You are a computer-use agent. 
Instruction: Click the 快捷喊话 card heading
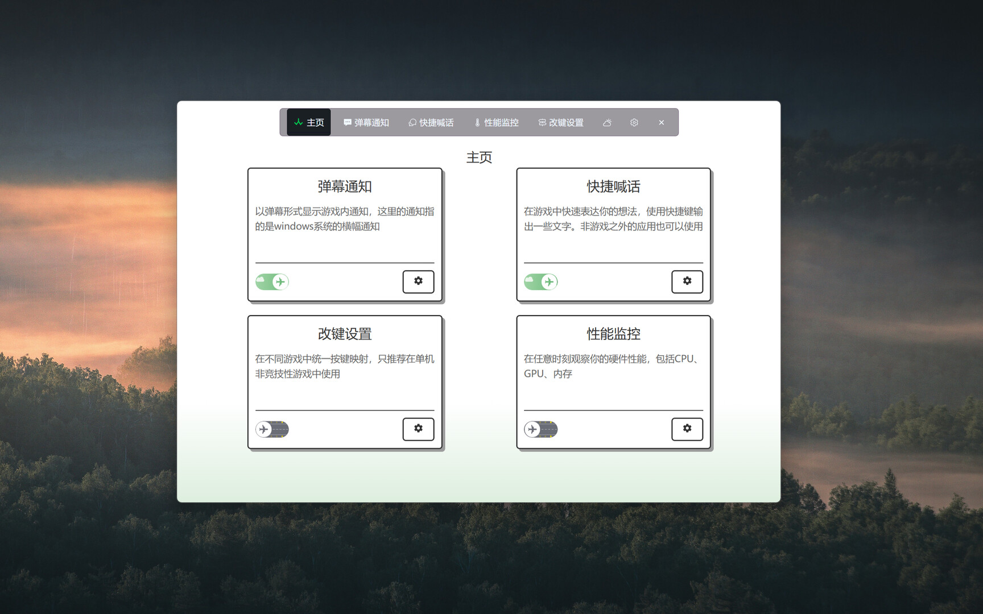[613, 186]
